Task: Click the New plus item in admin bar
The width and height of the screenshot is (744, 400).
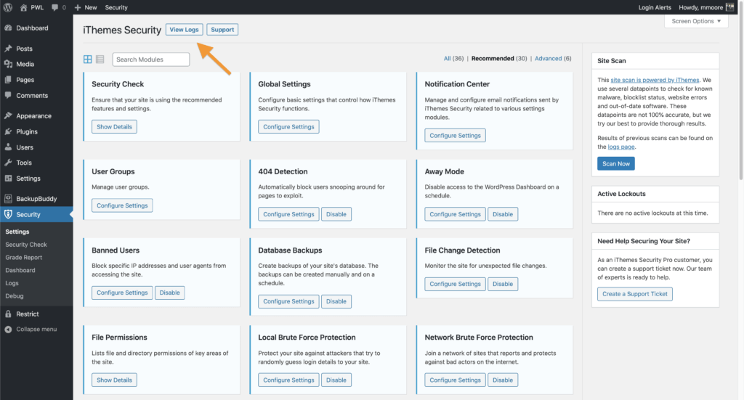Action: click(86, 7)
